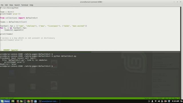The width and height of the screenshot is (183, 103).
Task: Open the user account tray icon
Action: point(152,101)
